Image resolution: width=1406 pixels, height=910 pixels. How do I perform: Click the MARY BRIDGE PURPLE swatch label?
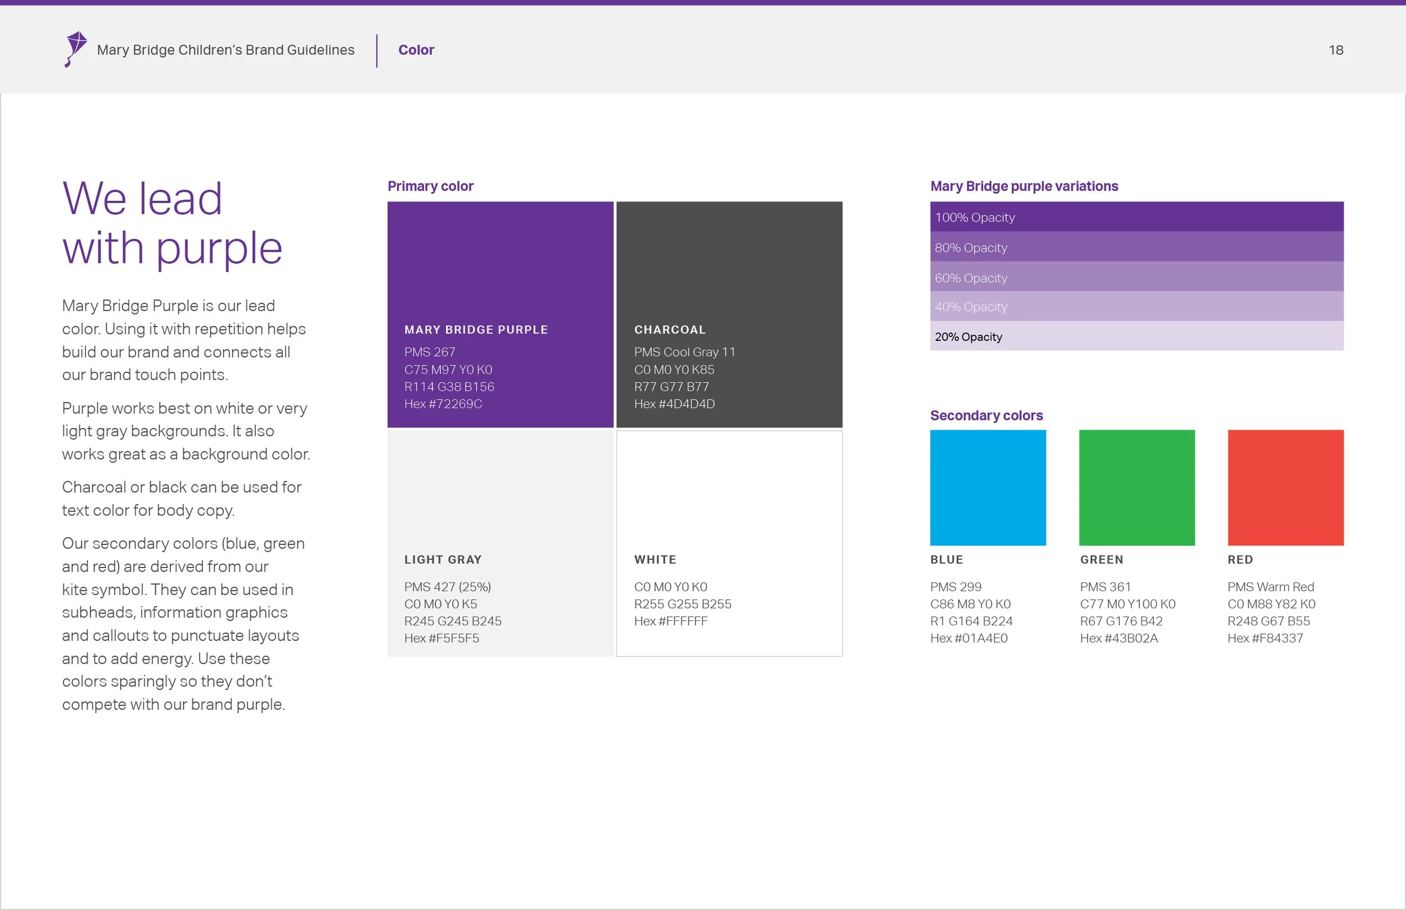476,330
